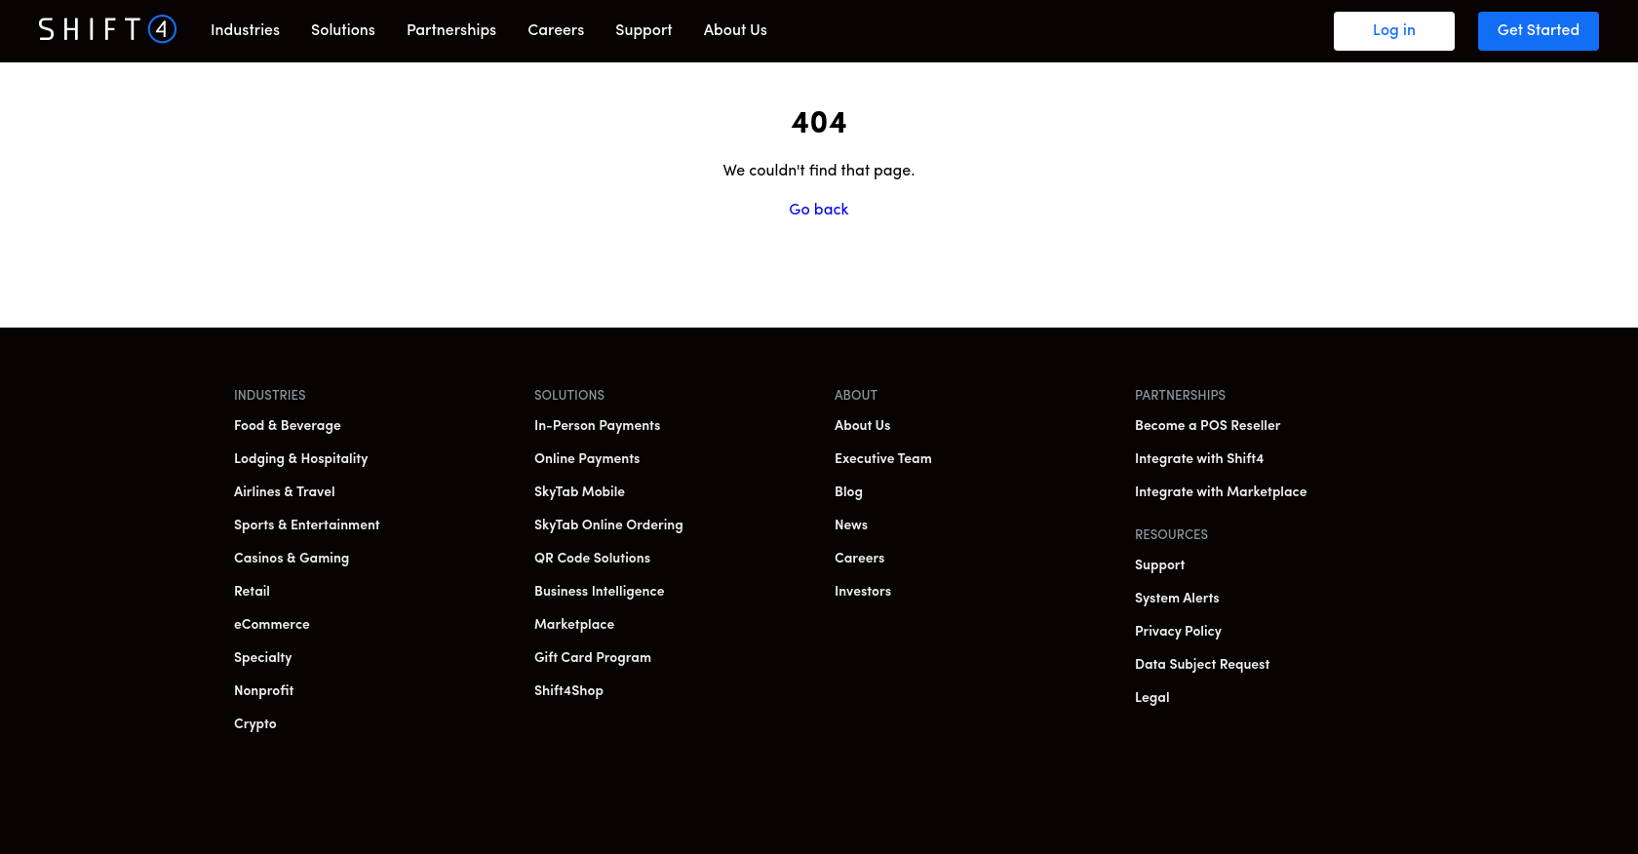Open QR Code Solutions link
This screenshot has width=1638, height=854.
pyautogui.click(x=593, y=559)
